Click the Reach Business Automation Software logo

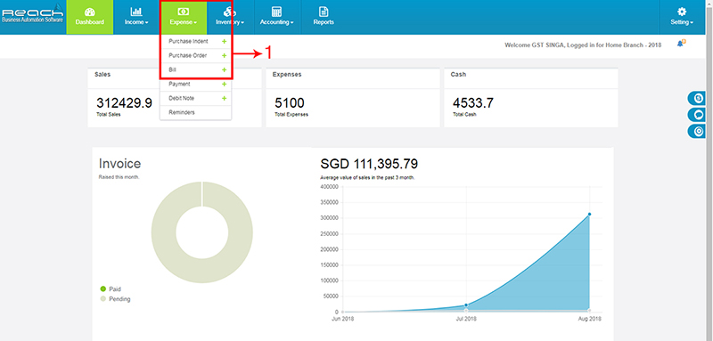(32, 14)
